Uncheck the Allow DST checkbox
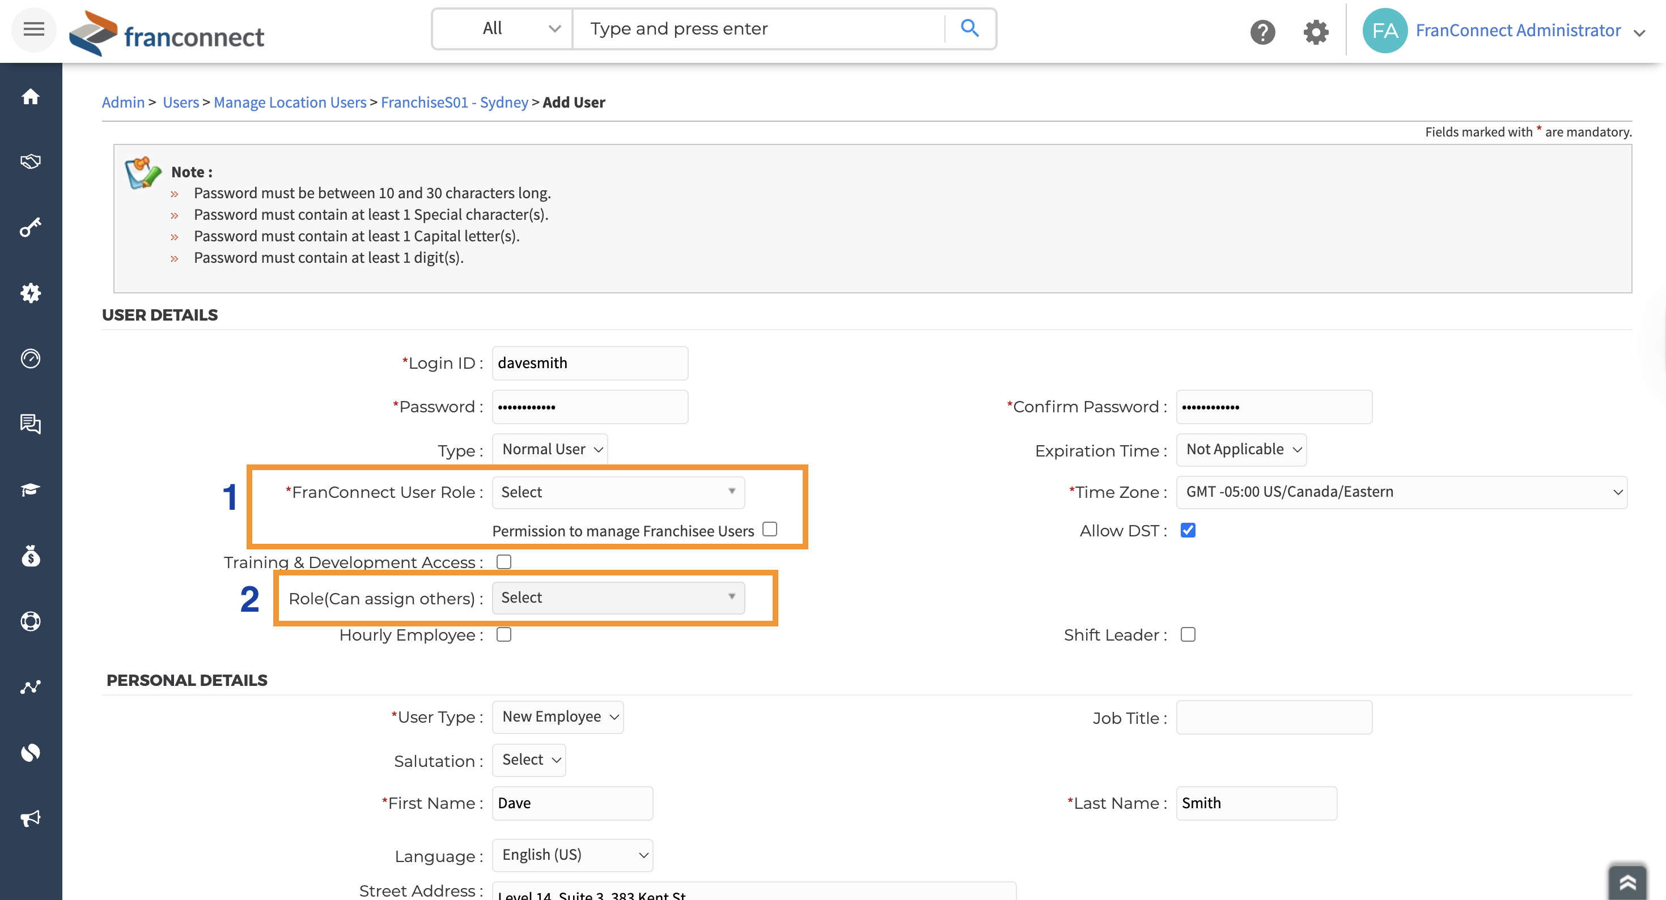This screenshot has width=1666, height=900. pyautogui.click(x=1188, y=531)
